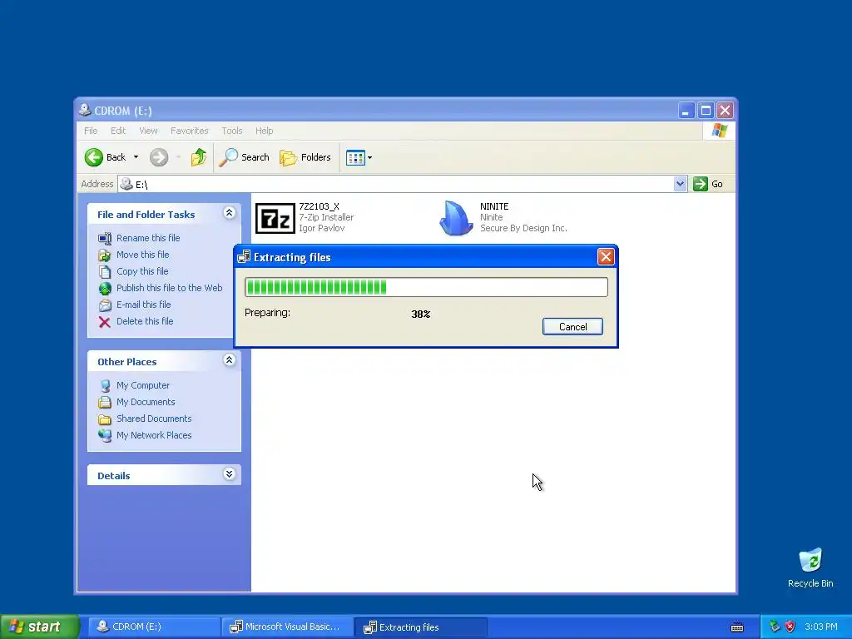Click the Start button
852x639 pixels.
click(40, 627)
